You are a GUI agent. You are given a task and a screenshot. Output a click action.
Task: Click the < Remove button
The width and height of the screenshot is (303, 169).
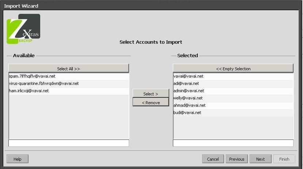151,102
